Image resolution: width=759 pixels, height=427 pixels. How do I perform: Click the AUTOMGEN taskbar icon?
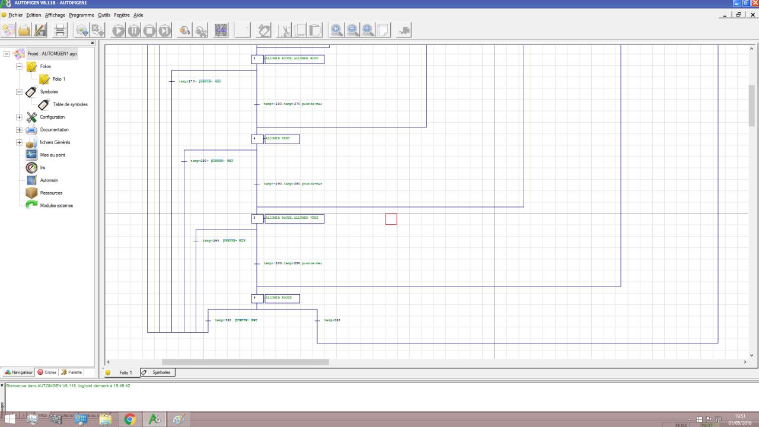coord(154,419)
